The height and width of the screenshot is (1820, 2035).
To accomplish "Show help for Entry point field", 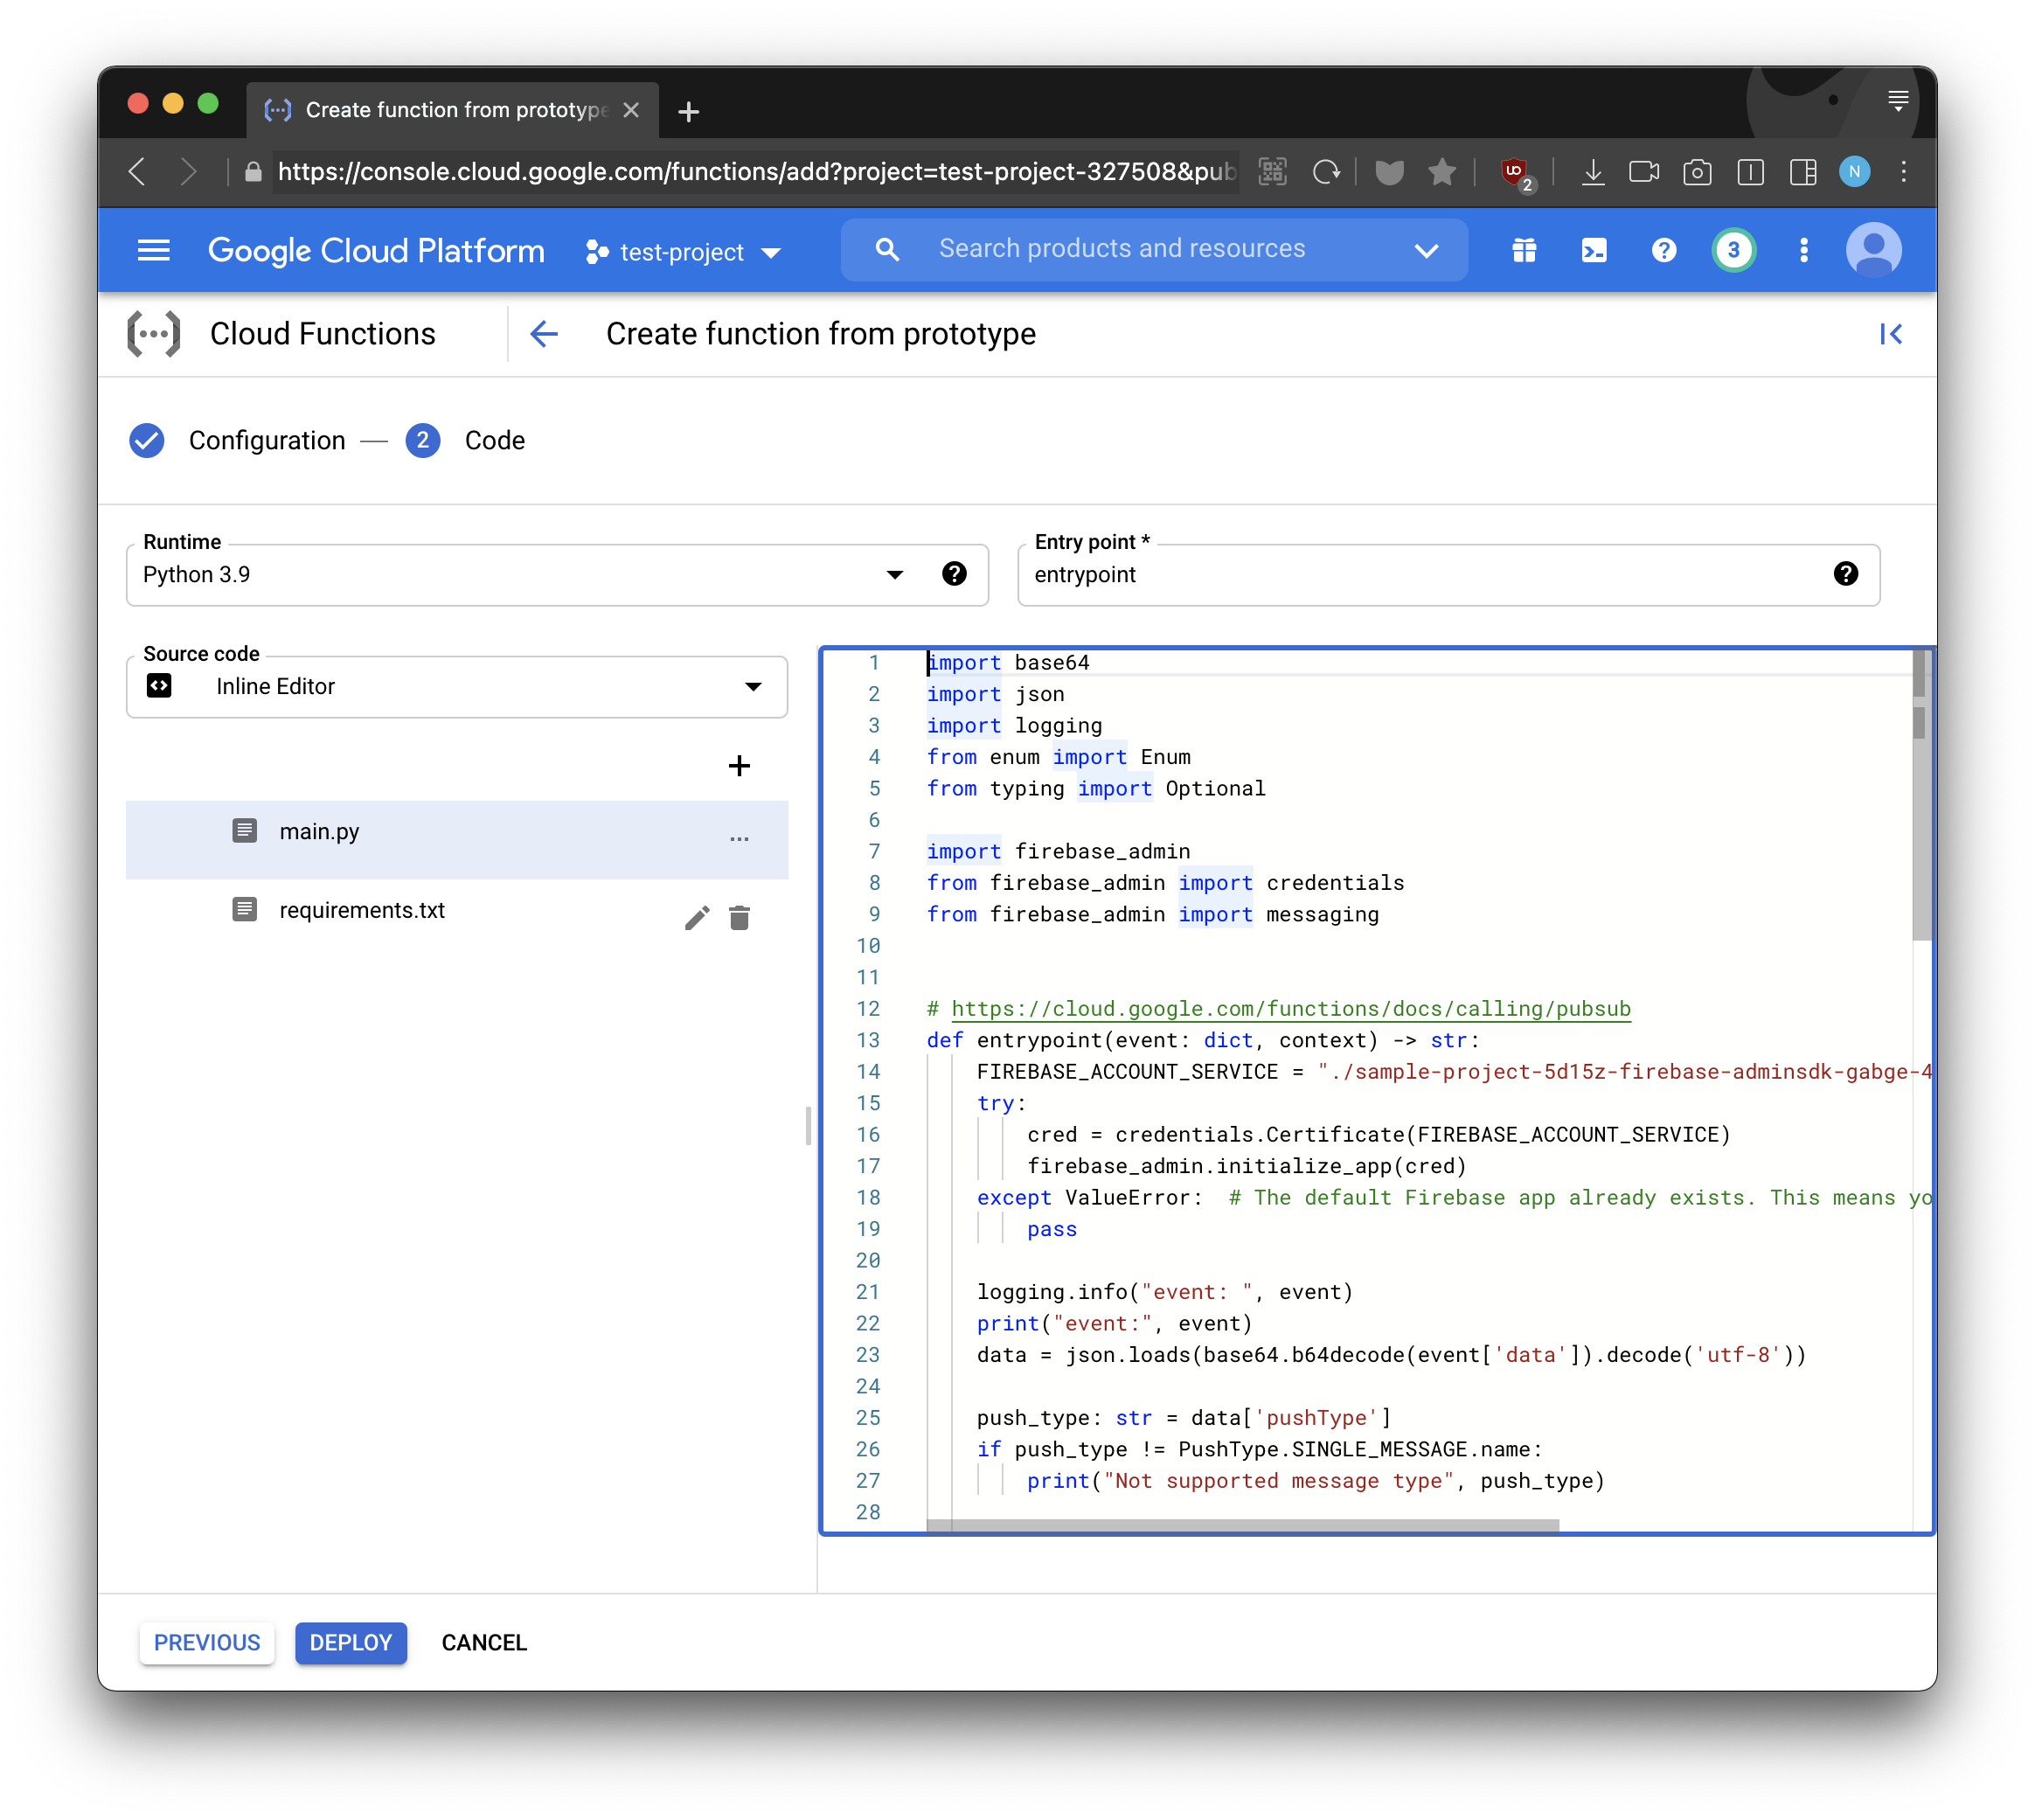I will (x=1845, y=574).
